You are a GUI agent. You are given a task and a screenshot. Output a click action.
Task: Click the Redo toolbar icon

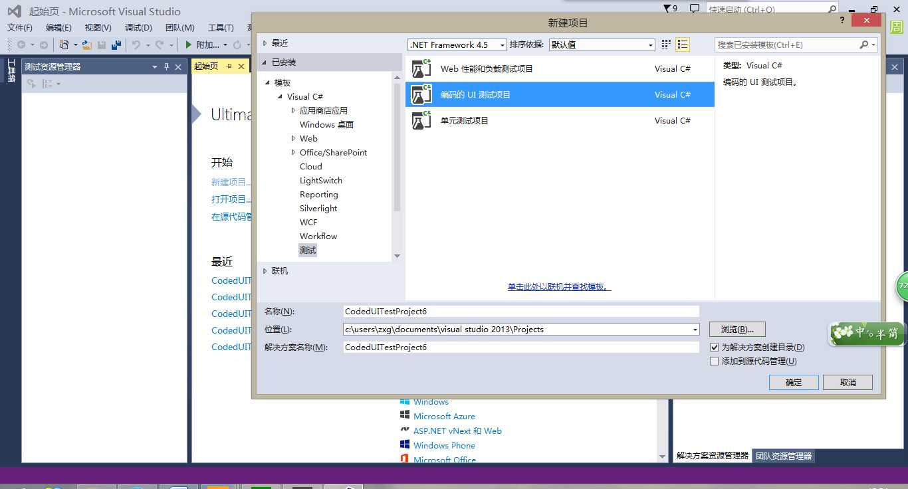(x=160, y=45)
